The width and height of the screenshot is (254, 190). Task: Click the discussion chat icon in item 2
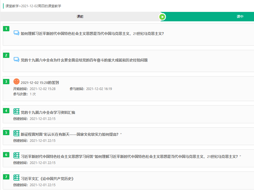coord(16,60)
